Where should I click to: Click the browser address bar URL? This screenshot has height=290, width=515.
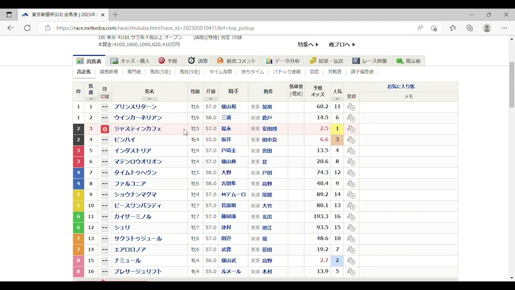(155, 28)
